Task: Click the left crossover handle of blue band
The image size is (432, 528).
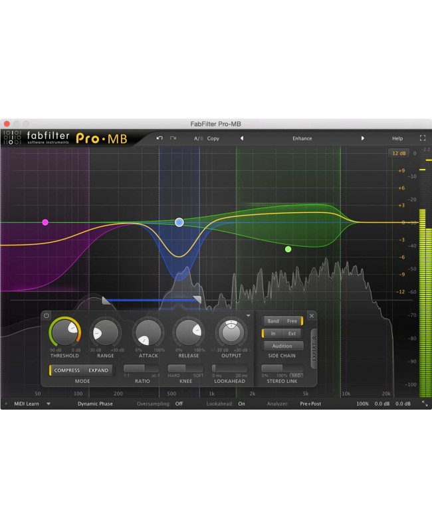Action: click(106, 300)
